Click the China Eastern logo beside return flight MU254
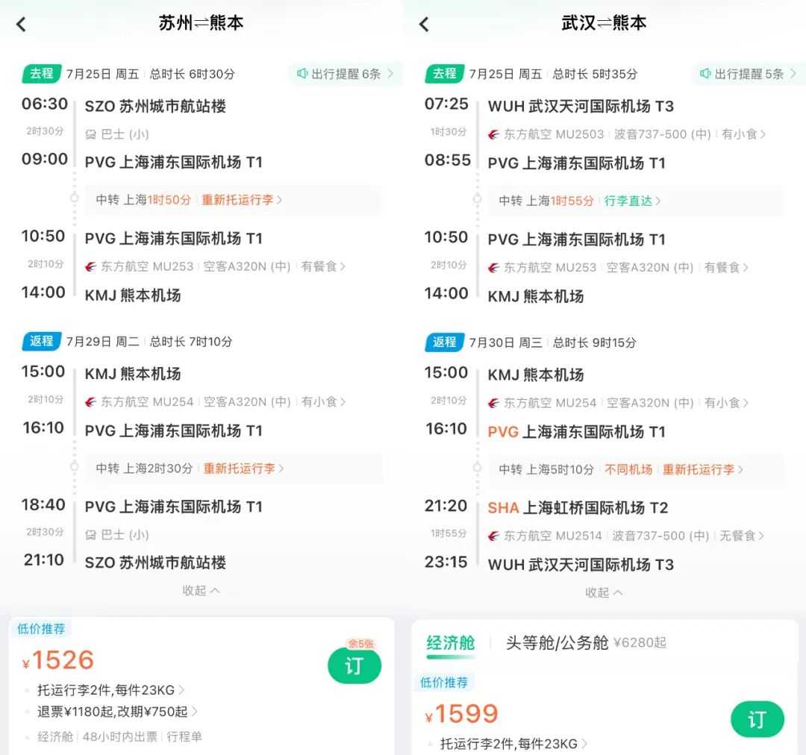Screen dimensions: 806x755 (90, 400)
